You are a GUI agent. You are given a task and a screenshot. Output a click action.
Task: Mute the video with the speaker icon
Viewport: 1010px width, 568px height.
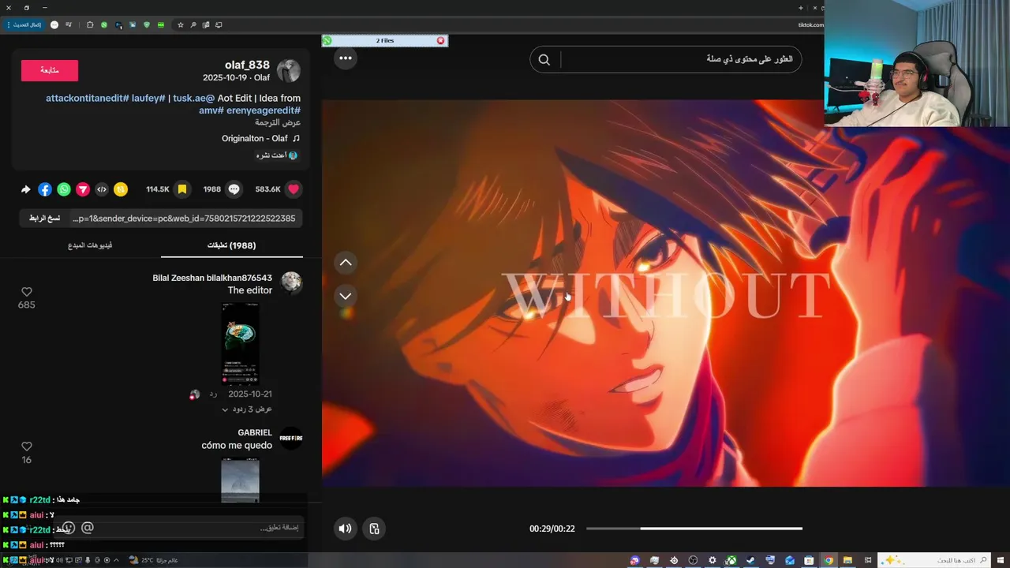point(345,529)
